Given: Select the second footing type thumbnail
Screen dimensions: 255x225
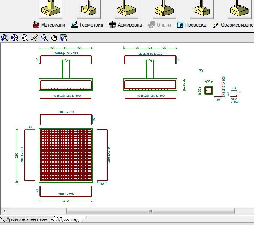Looking at the screenshot, I should click(89, 9).
